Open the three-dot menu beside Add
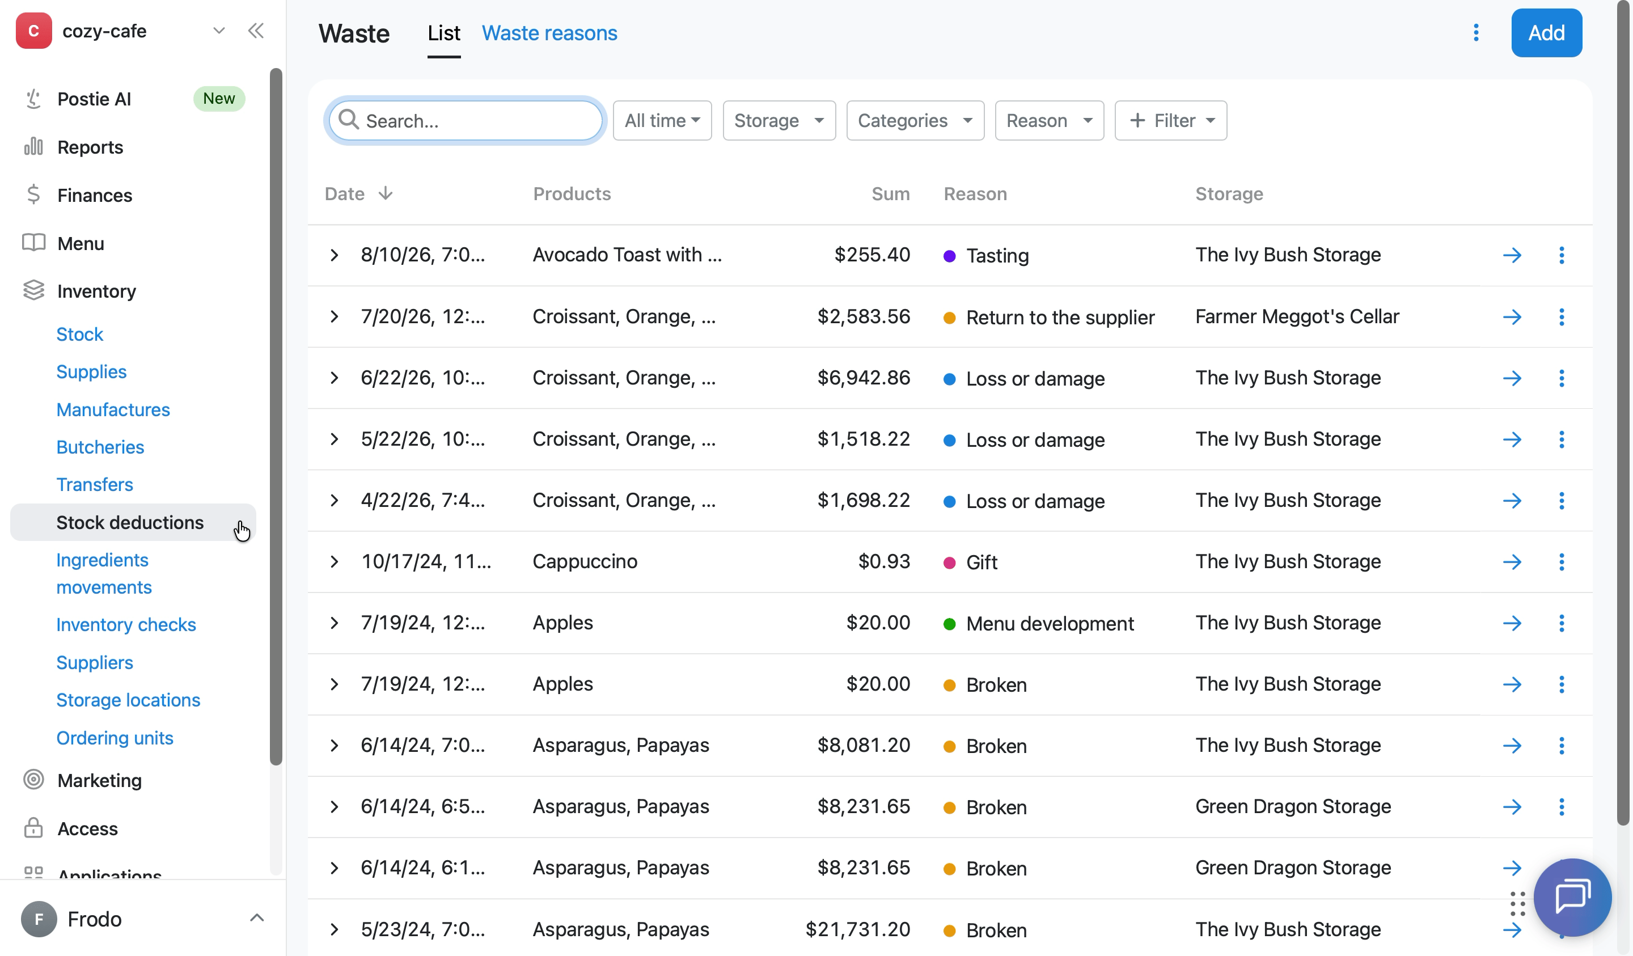Viewport: 1633px width, 956px height. (x=1475, y=32)
